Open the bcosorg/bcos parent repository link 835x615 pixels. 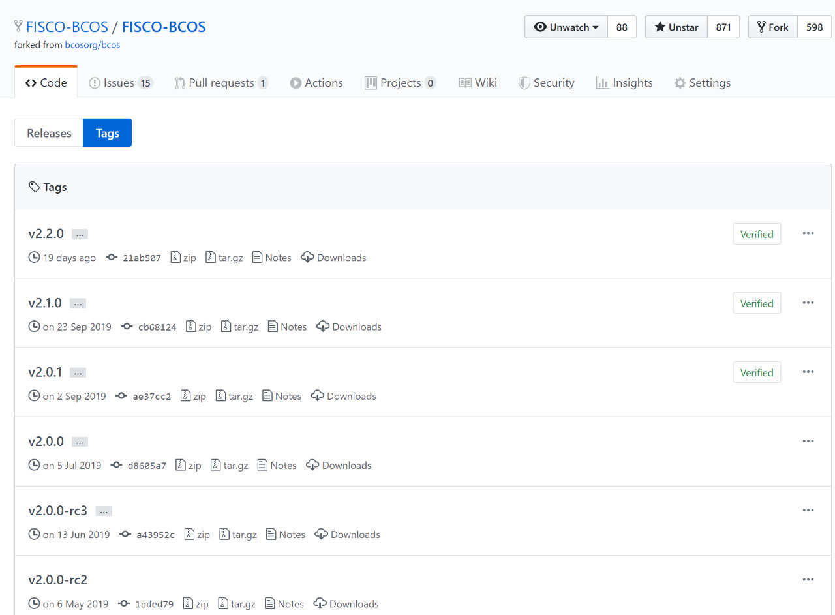pyautogui.click(x=93, y=45)
